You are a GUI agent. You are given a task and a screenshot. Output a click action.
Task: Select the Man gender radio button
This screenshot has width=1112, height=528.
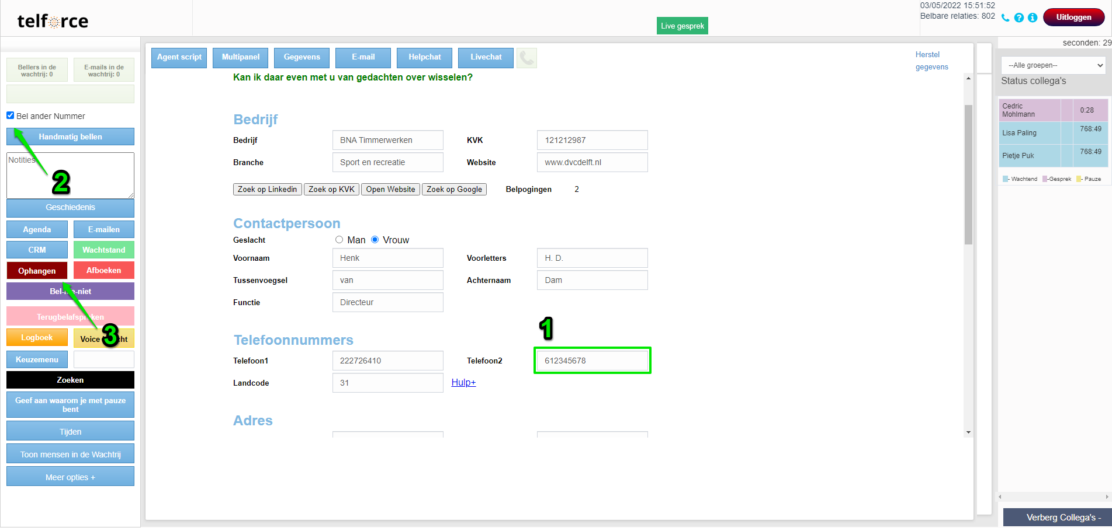click(339, 240)
